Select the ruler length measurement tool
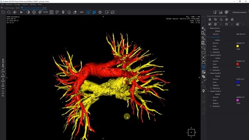This screenshot has width=249, height=140. click(46, 12)
